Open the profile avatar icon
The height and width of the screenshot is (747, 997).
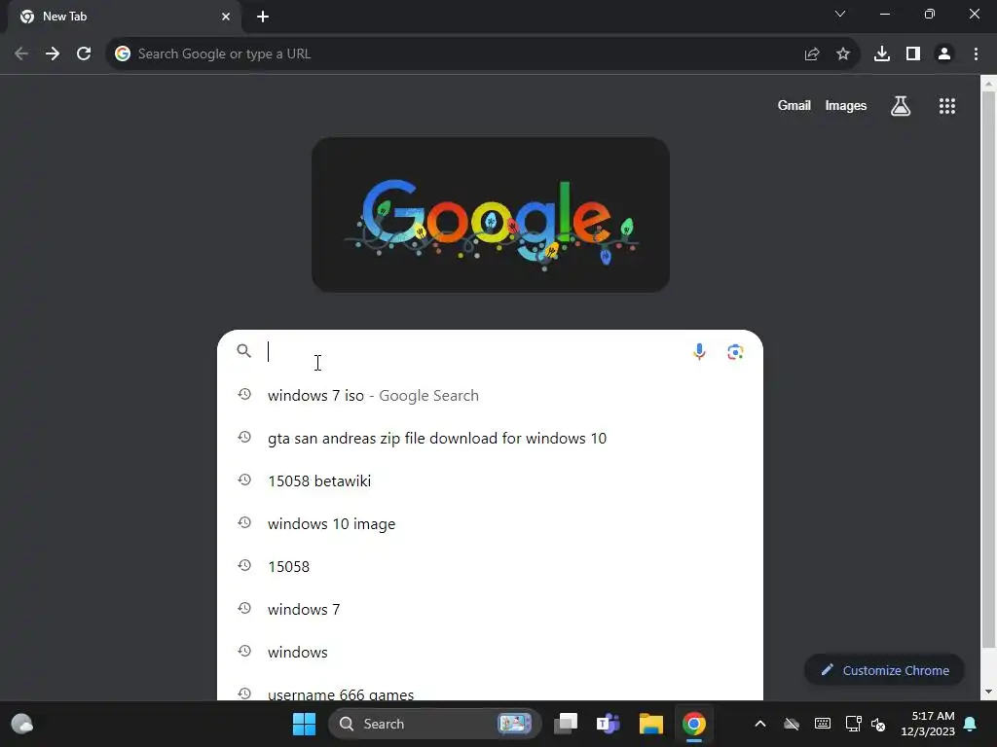pos(944,54)
